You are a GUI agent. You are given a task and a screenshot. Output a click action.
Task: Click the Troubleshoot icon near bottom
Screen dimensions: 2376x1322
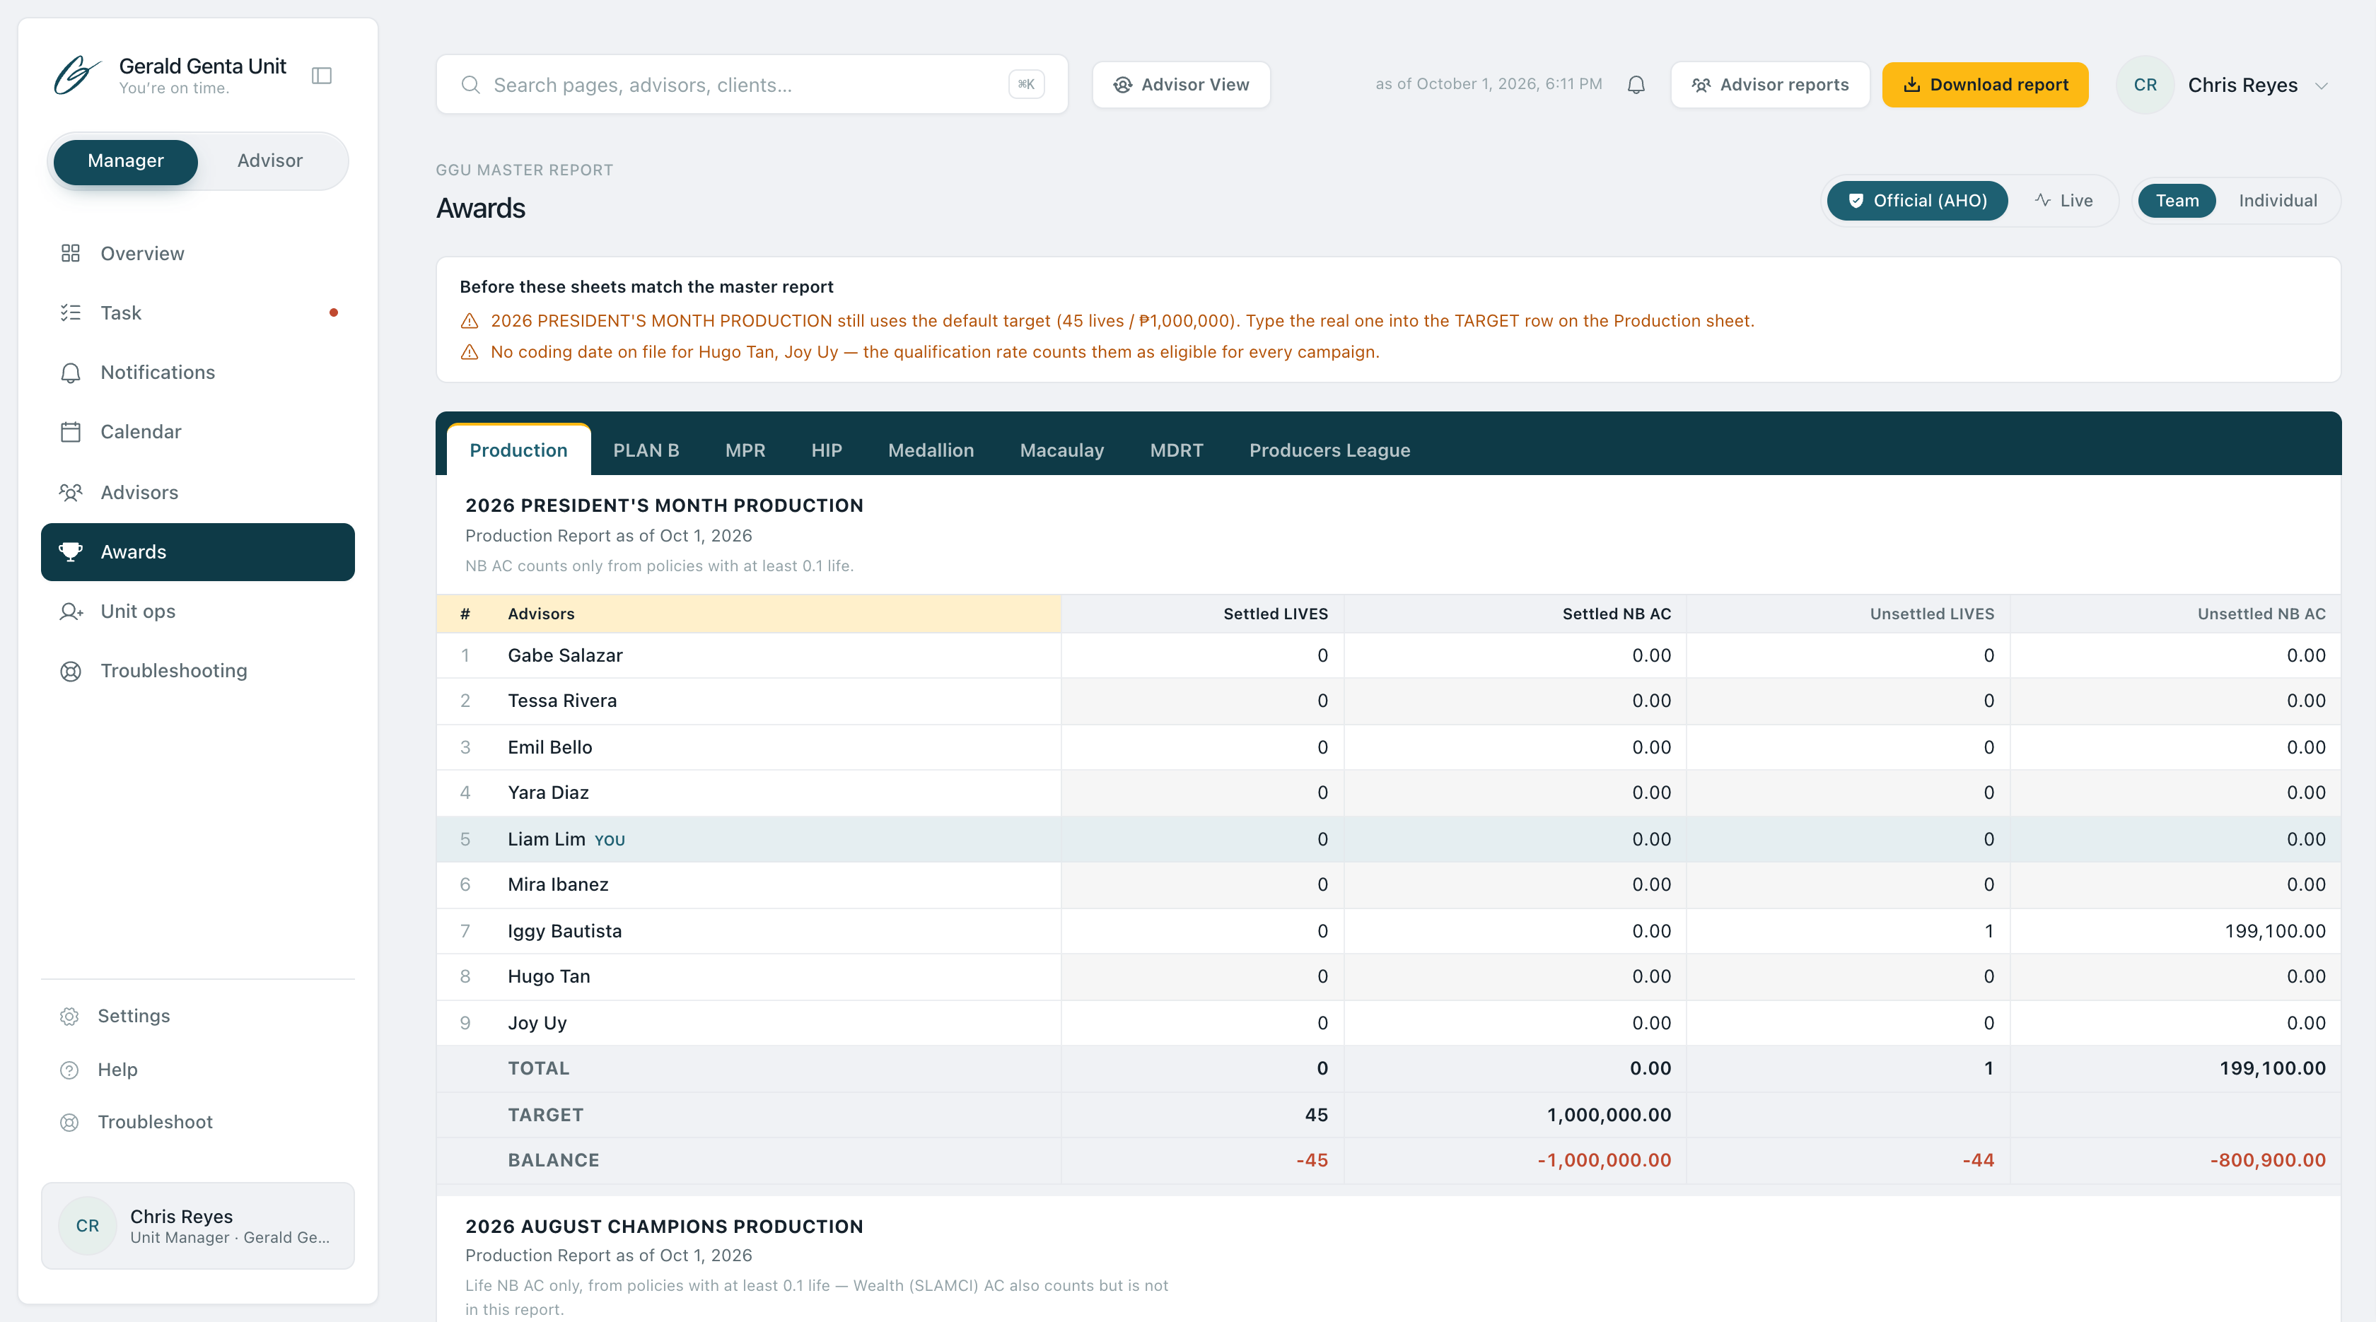coord(69,1122)
